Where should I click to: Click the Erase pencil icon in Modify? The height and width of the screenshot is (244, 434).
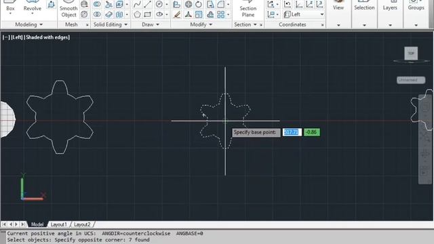point(177,14)
